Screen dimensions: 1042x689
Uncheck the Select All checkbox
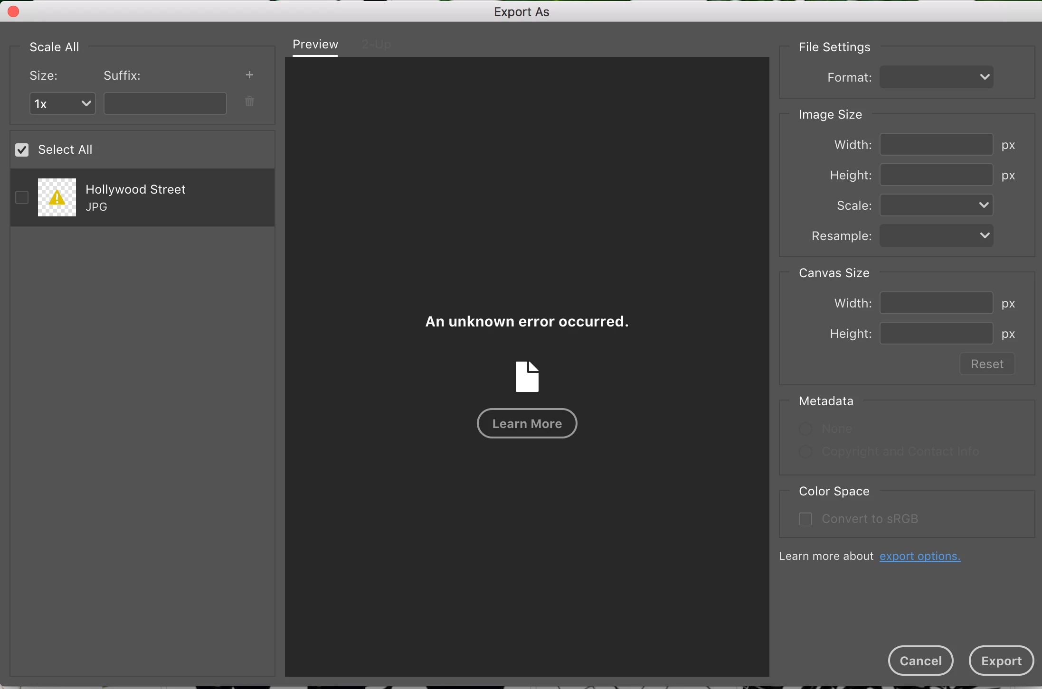[x=22, y=150]
